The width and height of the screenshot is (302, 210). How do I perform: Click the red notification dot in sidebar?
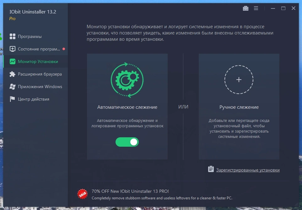[64, 49]
